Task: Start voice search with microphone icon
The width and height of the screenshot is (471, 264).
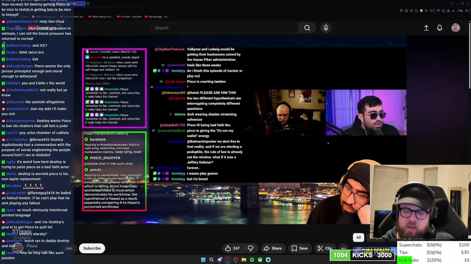Action: [x=326, y=28]
